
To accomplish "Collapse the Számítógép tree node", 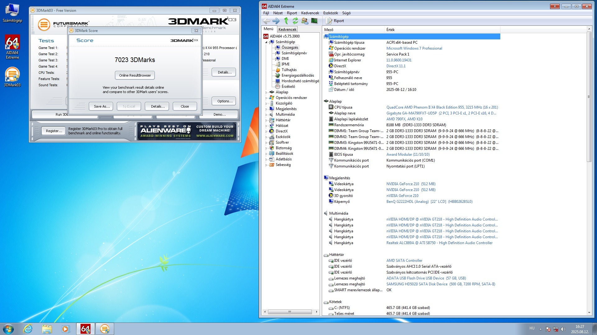I will point(266,42).
